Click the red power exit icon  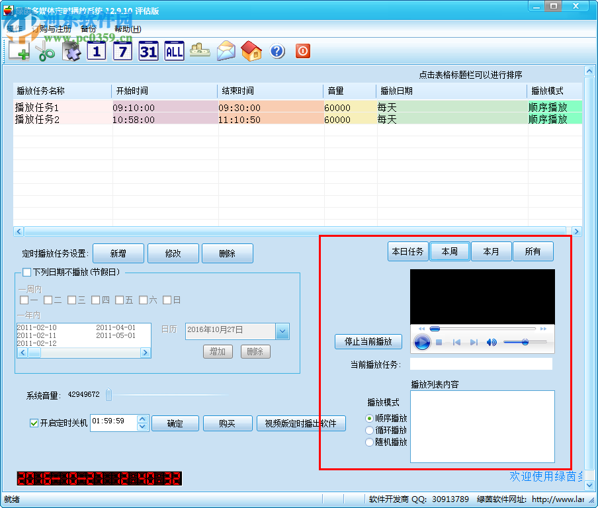click(x=302, y=50)
